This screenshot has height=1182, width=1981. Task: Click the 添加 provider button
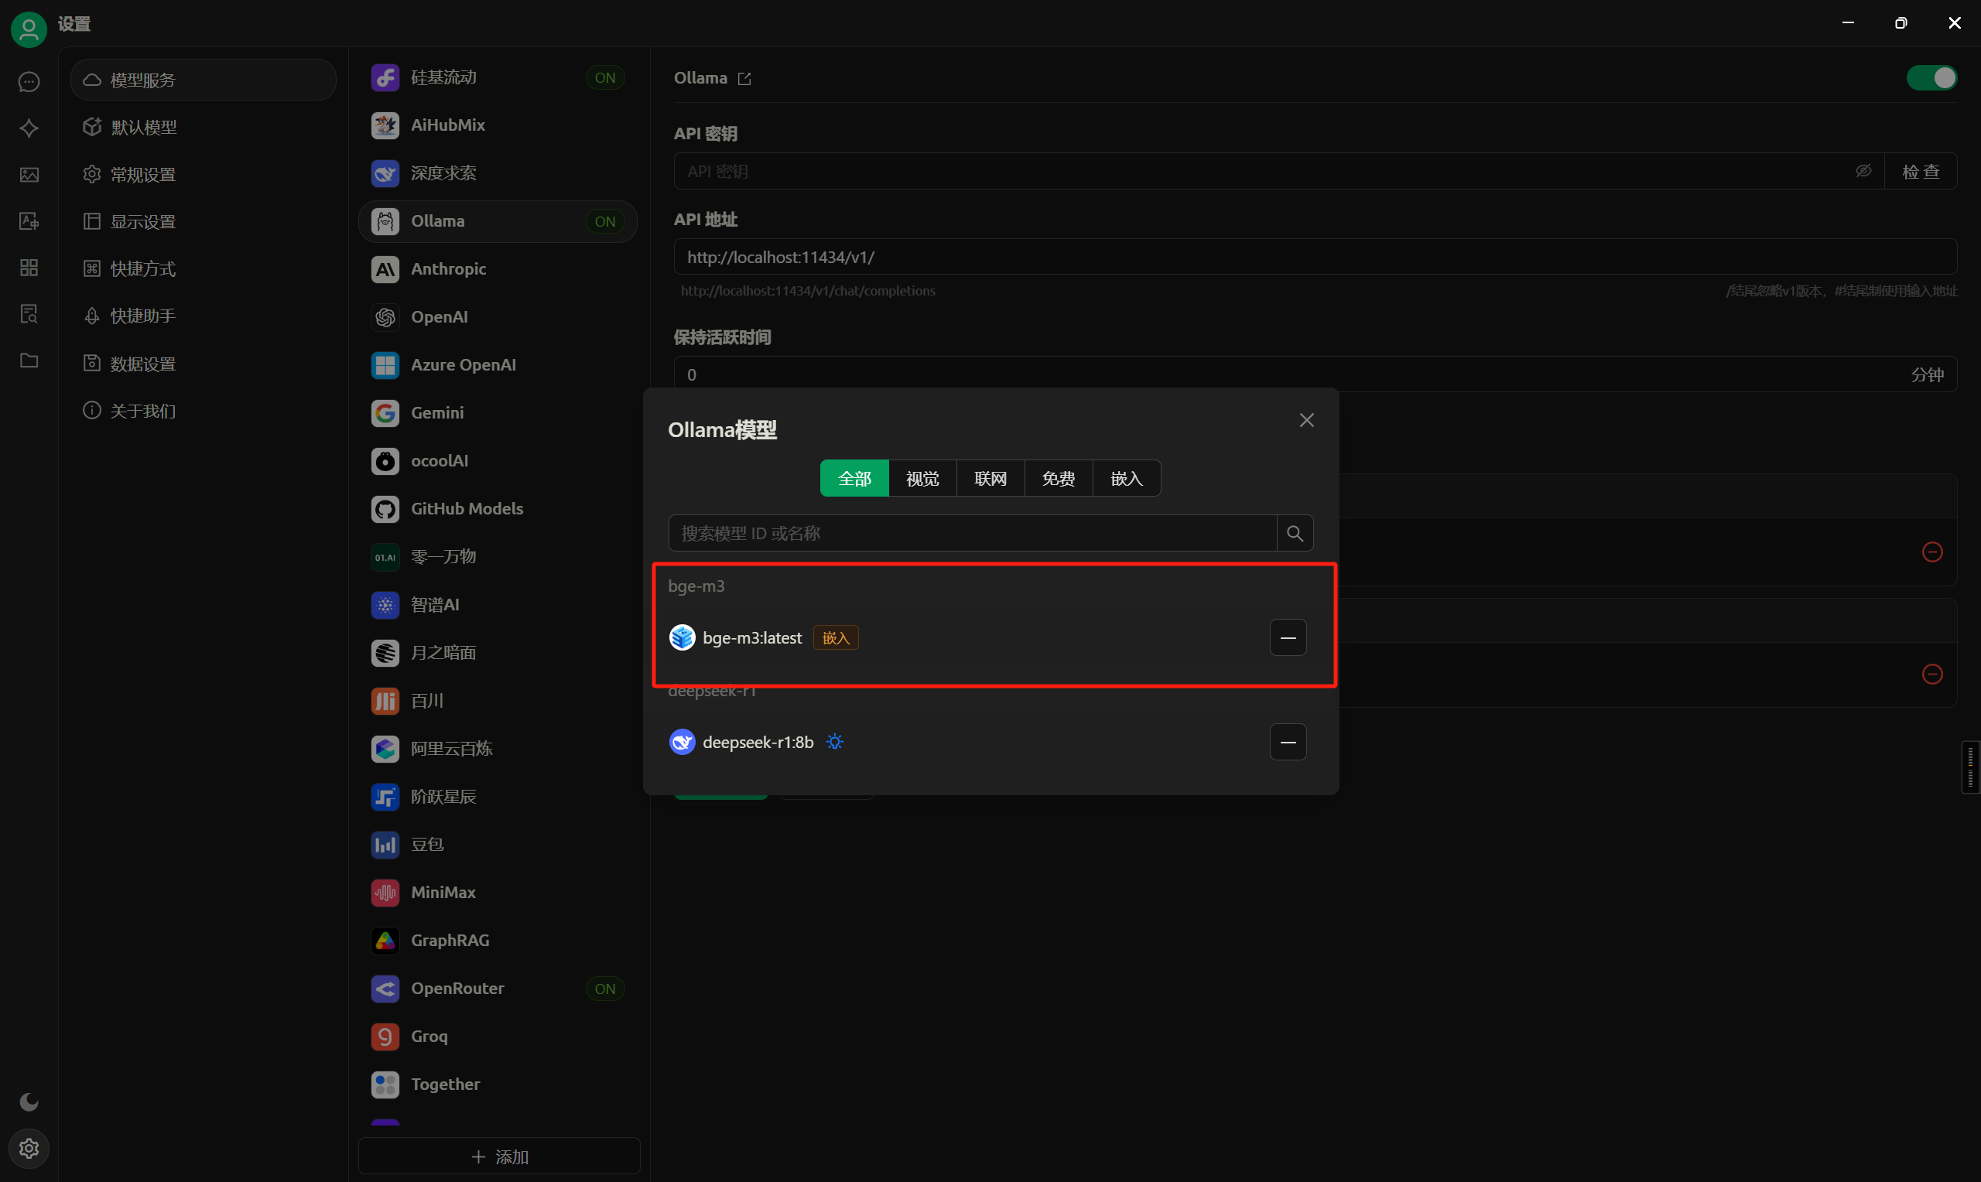(x=499, y=1156)
